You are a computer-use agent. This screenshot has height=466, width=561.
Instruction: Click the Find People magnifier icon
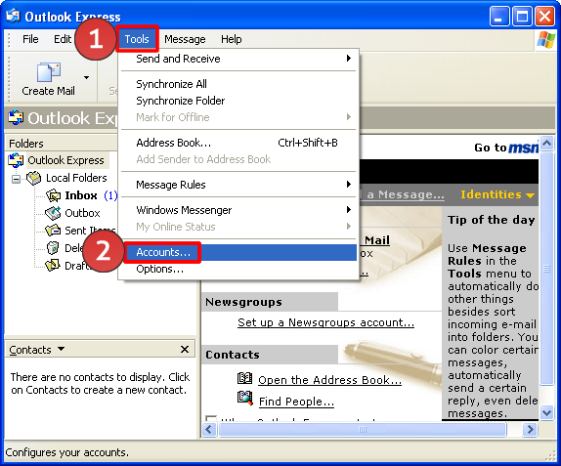(245, 399)
